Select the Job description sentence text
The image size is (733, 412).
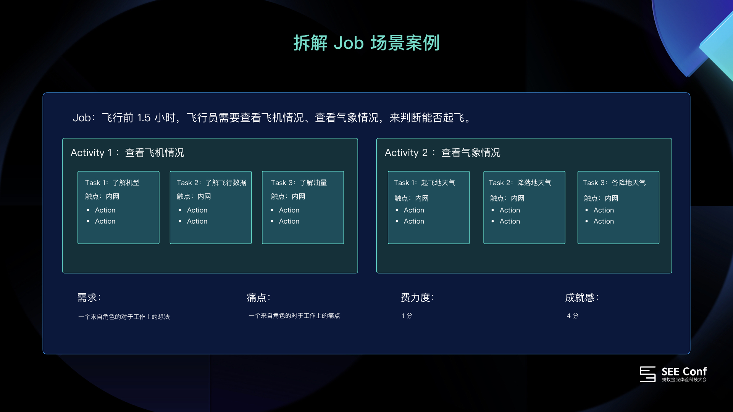272,117
